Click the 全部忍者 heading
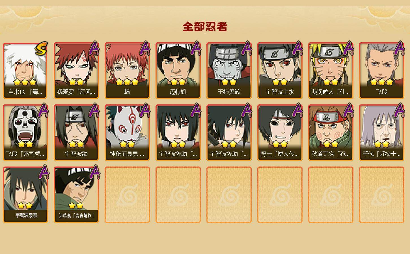Image resolution: width=410 pixels, height=254 pixels. pos(205,27)
